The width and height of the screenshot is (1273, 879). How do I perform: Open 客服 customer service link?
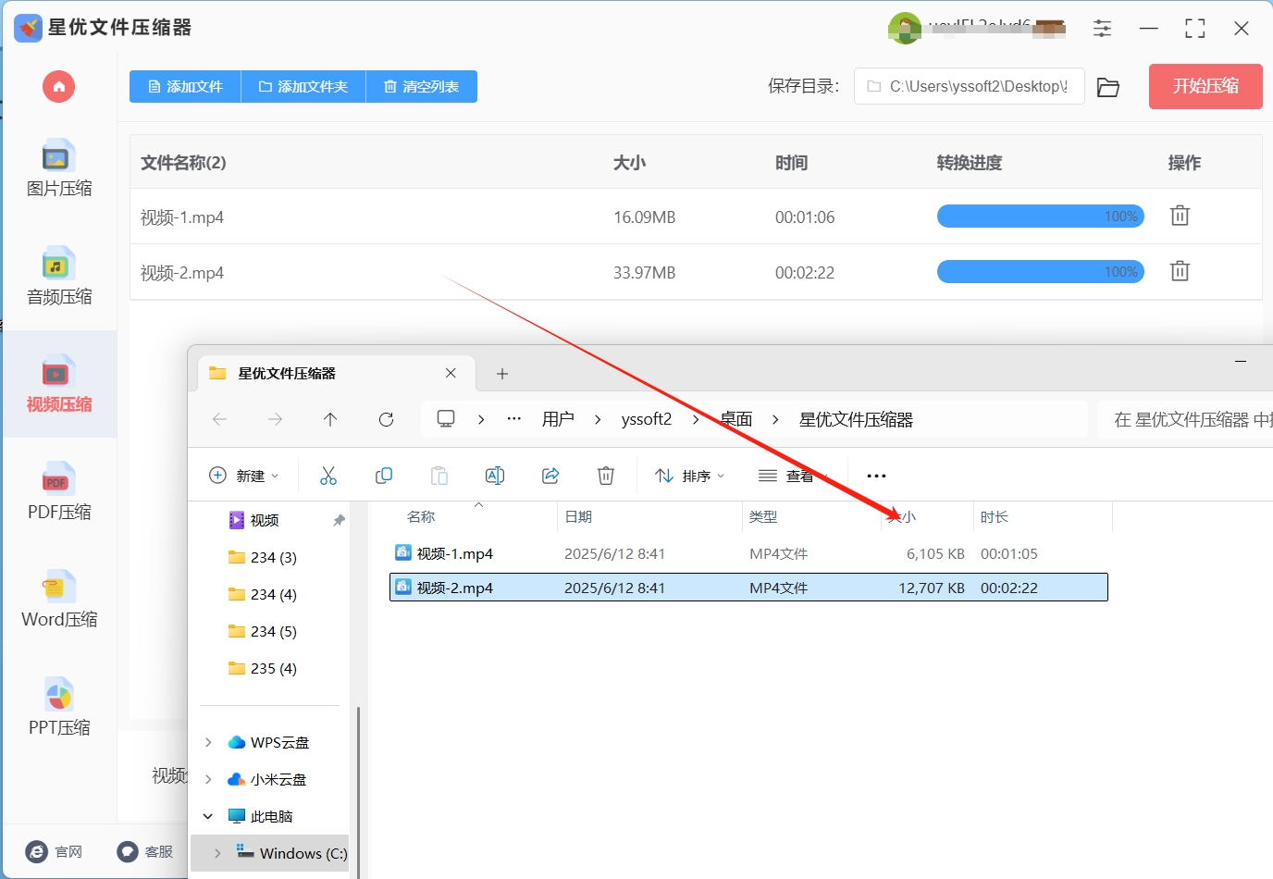coord(145,851)
